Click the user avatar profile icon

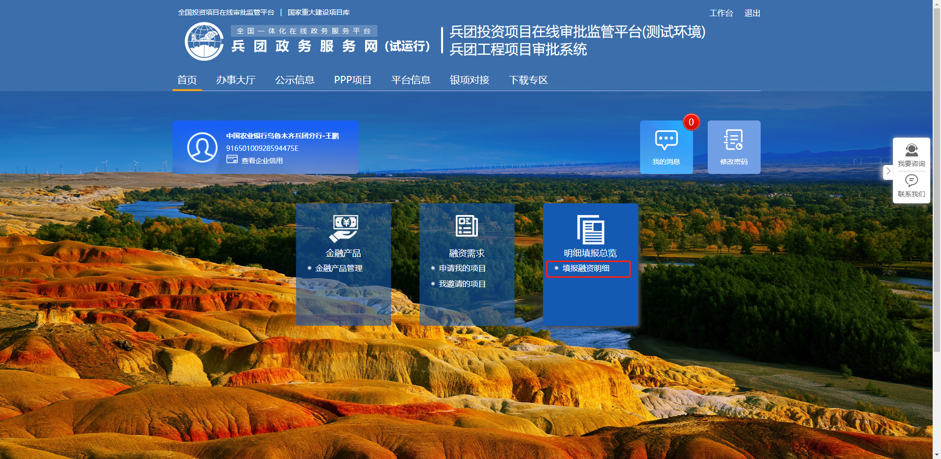point(202,147)
